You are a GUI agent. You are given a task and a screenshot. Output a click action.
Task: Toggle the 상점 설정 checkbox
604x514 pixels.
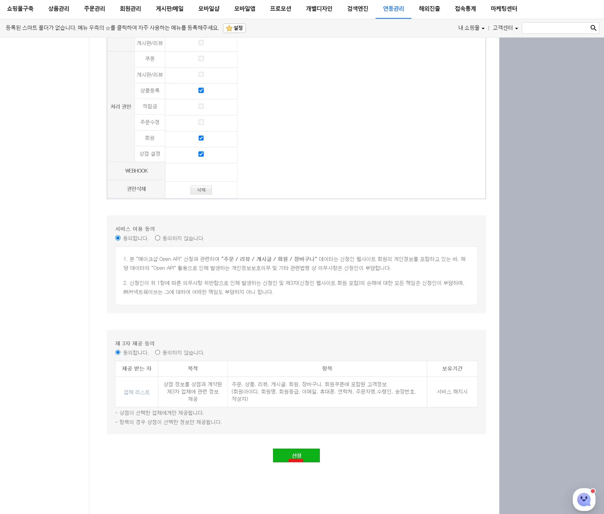[201, 154]
